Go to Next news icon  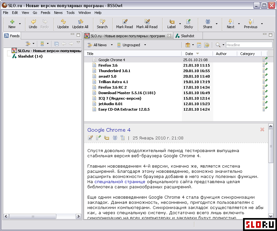230,22
